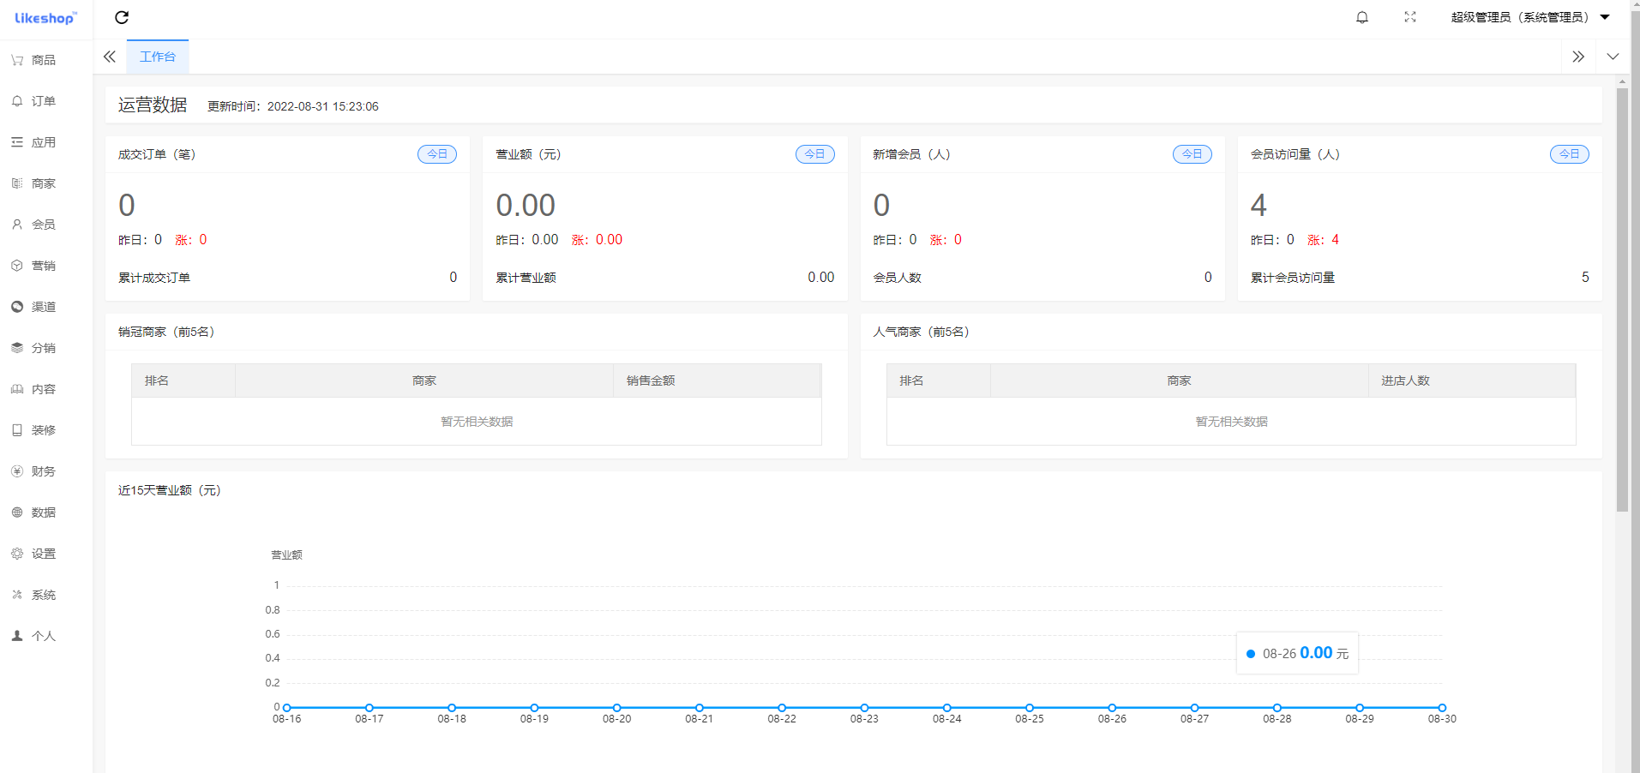Open 订单 via its sidebar bell icon
This screenshot has width=1640, height=773.
coord(17,101)
